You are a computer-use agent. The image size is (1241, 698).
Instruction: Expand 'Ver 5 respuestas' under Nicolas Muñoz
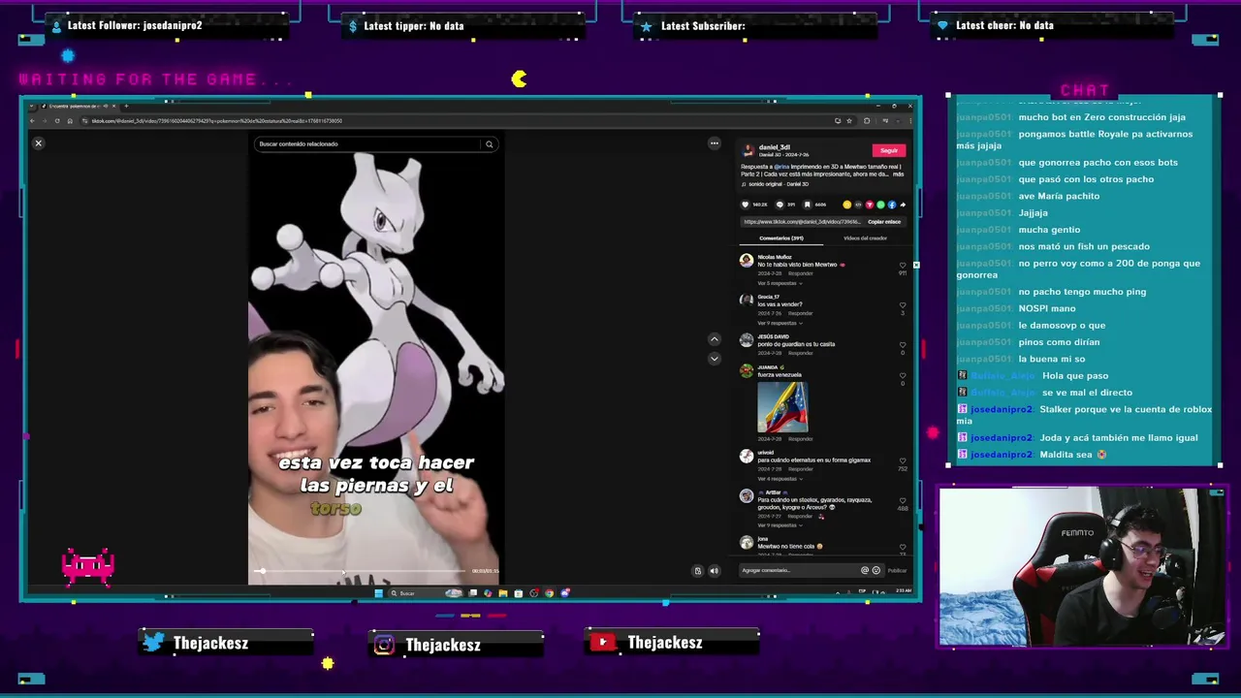779,283
